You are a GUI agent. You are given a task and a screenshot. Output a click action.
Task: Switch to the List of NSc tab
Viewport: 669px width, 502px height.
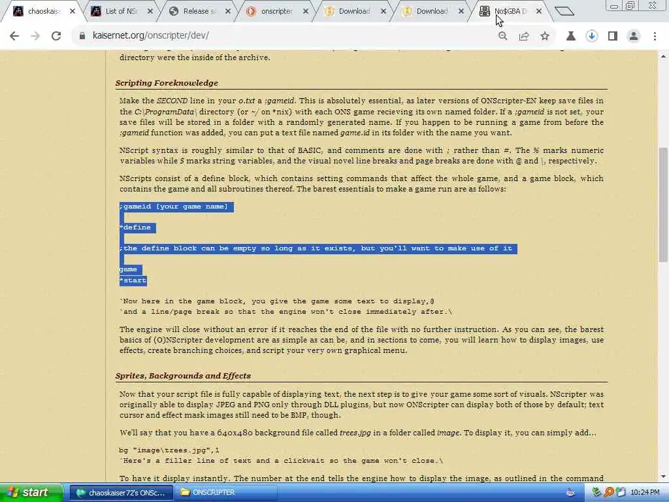coord(121,11)
